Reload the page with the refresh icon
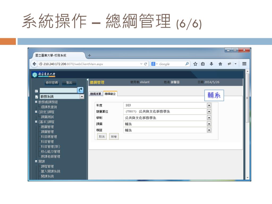Image resolution: width=272 pixels, height=204 pixels. [146, 64]
